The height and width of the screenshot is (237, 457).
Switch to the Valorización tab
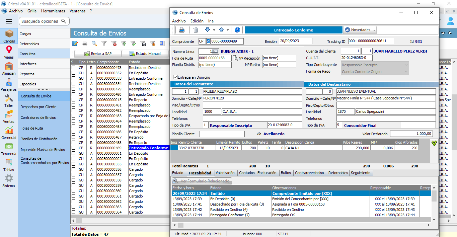tap(225, 173)
